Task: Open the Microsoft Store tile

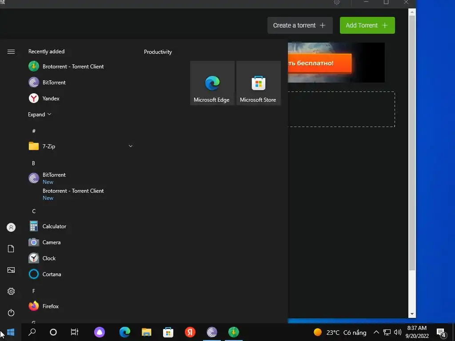Action: [258, 83]
